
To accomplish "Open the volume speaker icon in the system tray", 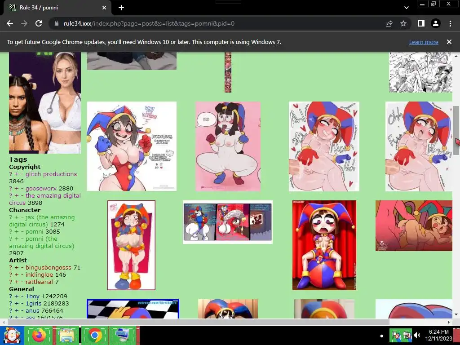I will [x=417, y=335].
